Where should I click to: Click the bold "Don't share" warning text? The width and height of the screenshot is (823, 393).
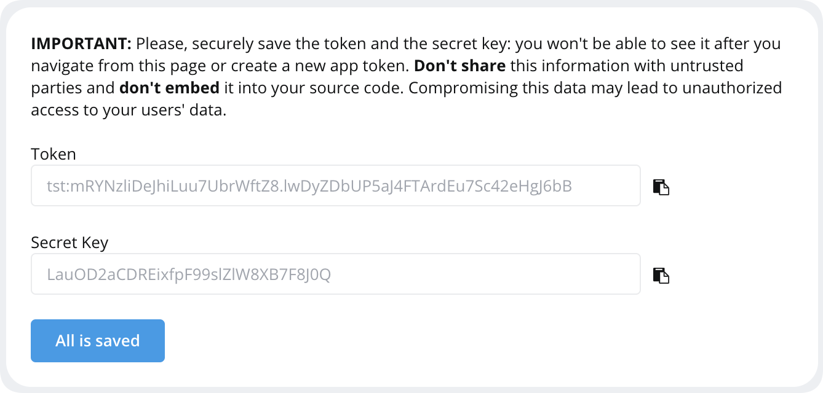point(460,66)
